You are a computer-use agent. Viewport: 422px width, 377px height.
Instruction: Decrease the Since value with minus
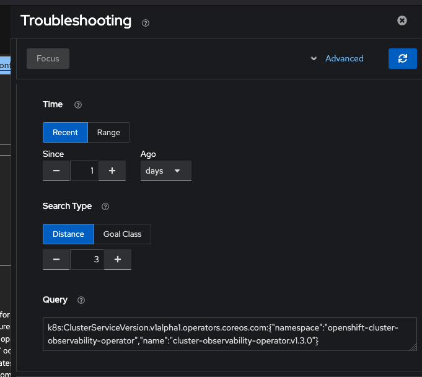(x=56, y=171)
